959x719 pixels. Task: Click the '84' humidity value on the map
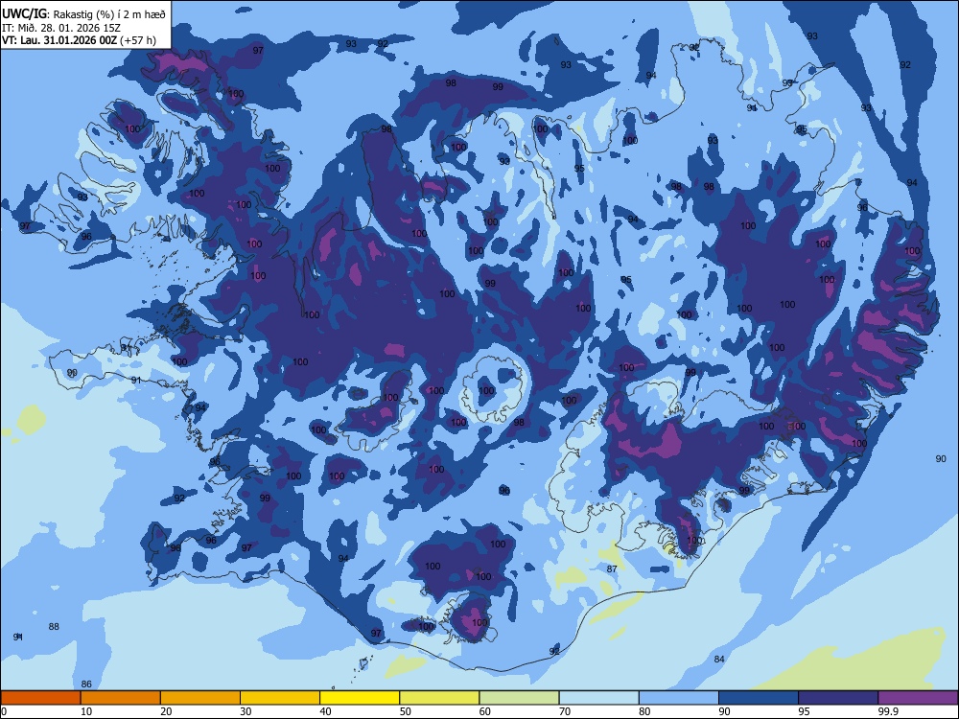719,659
